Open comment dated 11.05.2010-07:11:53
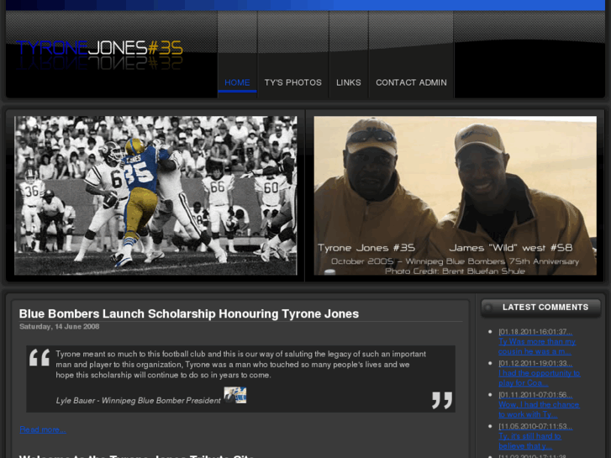The width and height of the screenshot is (611, 458). [535, 426]
